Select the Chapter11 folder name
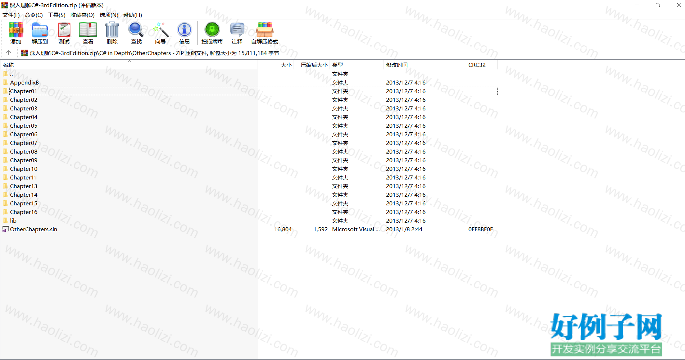This screenshot has height=360, width=685. [x=24, y=177]
